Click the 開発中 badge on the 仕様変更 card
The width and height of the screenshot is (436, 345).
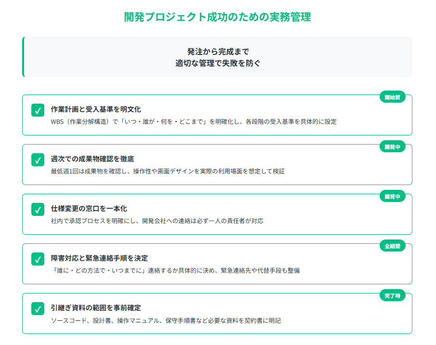click(392, 197)
